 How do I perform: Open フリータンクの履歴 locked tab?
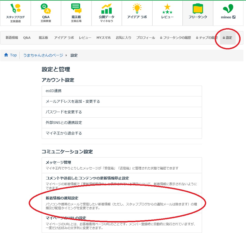coord(175,38)
